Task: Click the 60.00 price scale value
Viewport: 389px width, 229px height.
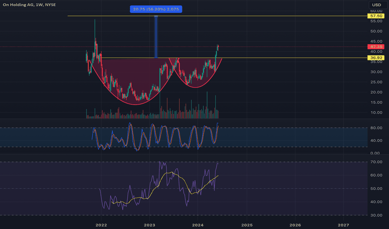Action: tap(376, 11)
